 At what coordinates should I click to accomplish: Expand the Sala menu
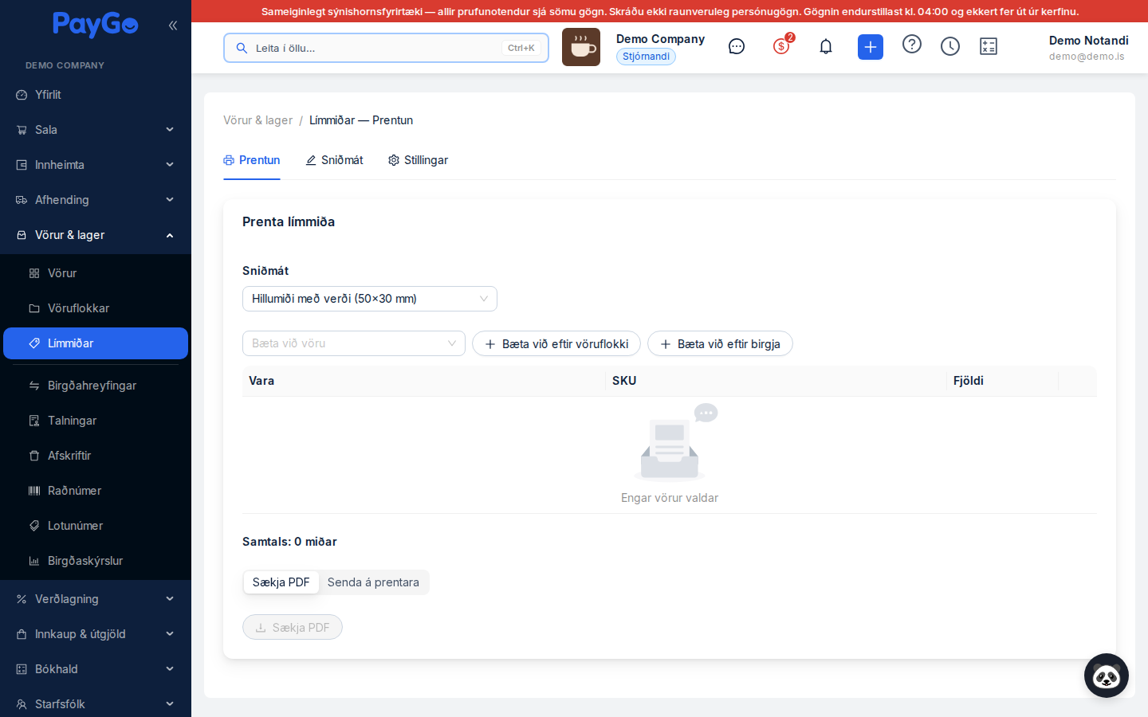[96, 130]
